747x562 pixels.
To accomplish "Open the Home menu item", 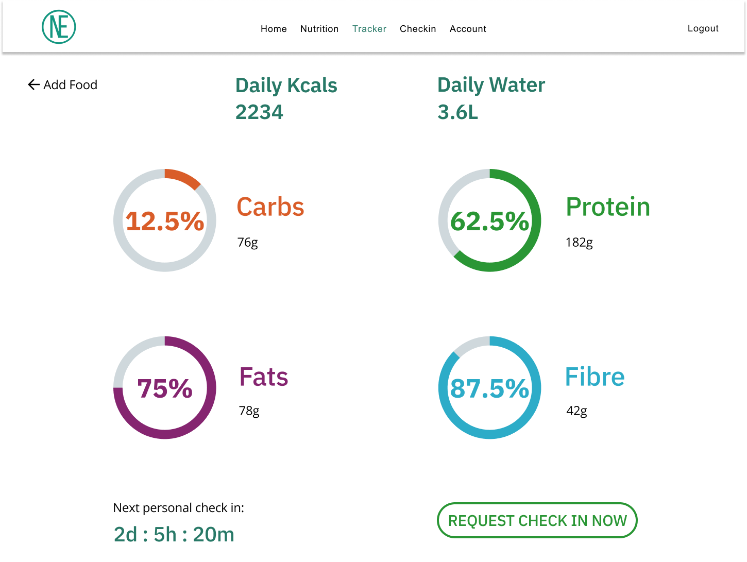I will pyautogui.click(x=274, y=29).
